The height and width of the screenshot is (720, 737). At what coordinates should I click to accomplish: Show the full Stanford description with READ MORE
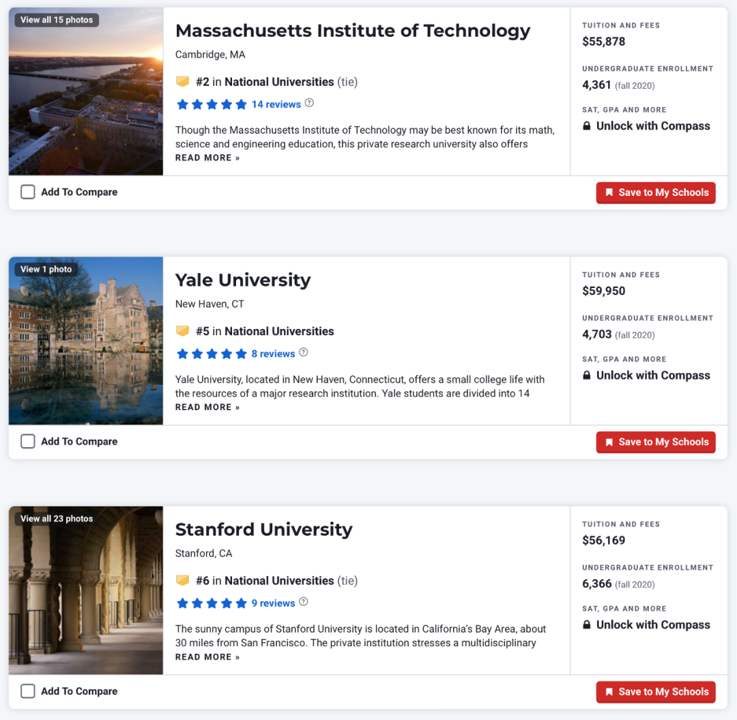[207, 657]
